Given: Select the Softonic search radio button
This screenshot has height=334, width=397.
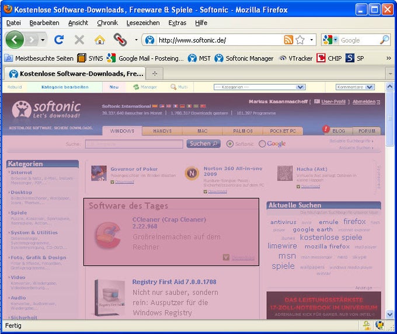Looking at the screenshot, I should tap(229, 144).
